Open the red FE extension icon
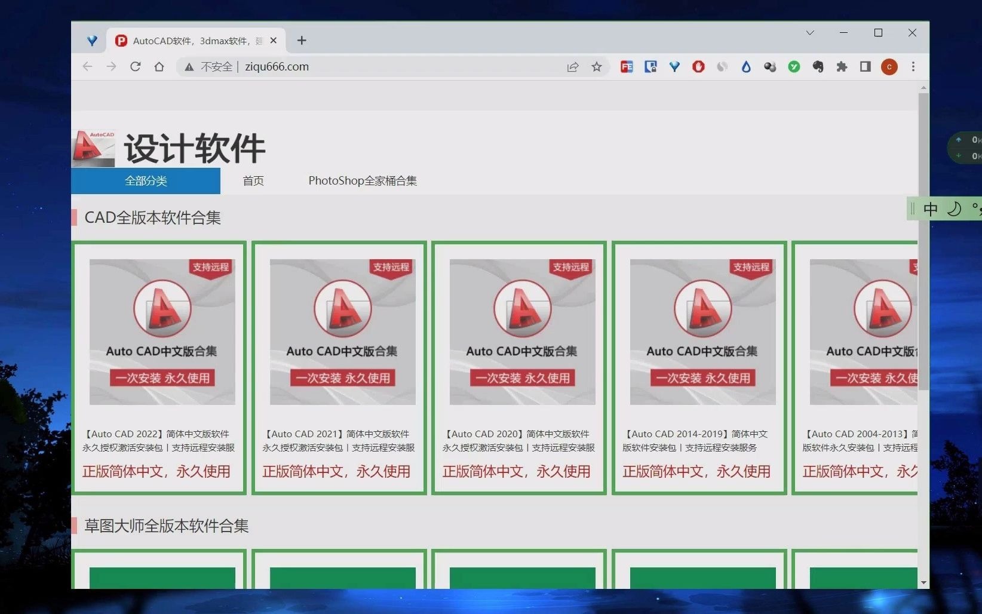 627,67
